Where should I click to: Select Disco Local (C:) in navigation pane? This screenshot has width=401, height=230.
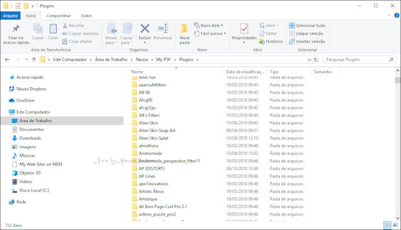pyautogui.click(x=34, y=190)
